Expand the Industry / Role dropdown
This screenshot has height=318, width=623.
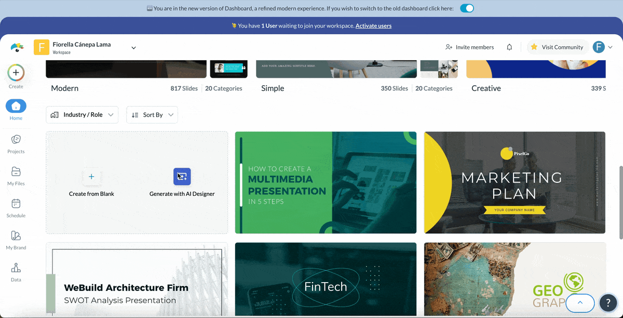point(82,115)
